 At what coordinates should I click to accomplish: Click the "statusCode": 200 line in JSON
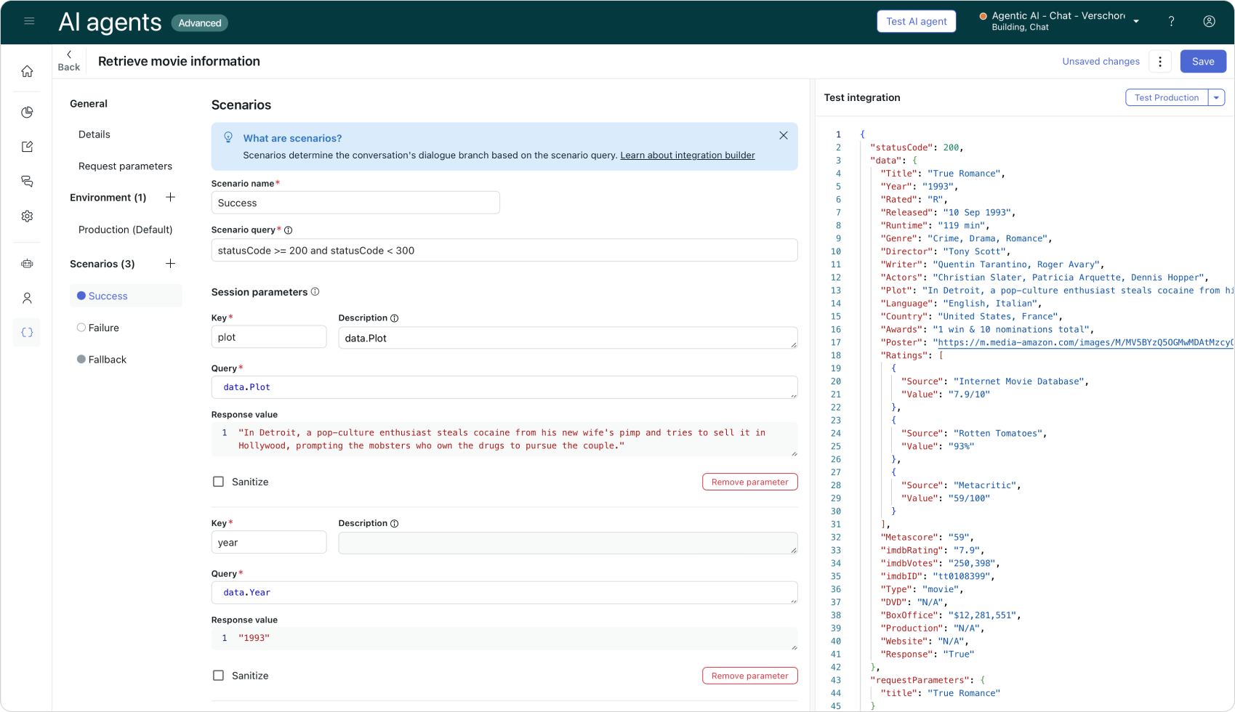point(917,147)
